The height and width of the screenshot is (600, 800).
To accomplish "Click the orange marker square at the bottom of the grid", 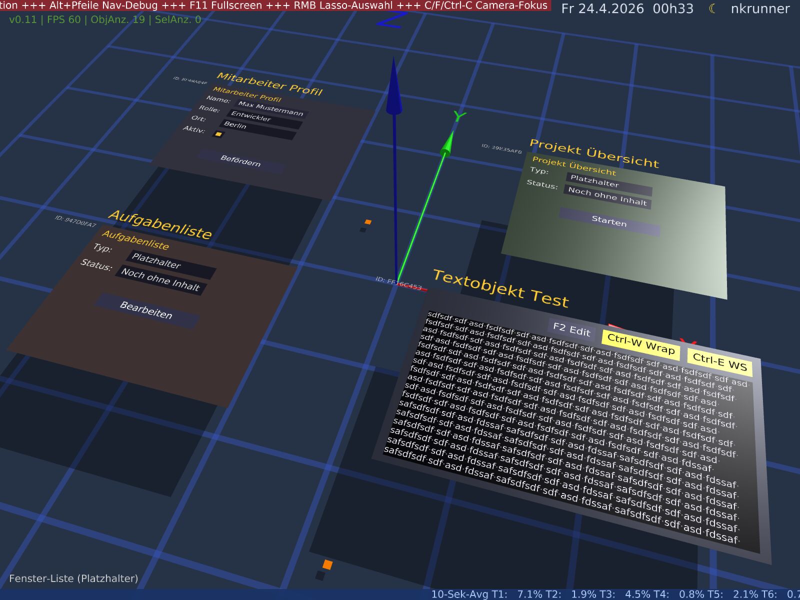I will click(x=327, y=564).
